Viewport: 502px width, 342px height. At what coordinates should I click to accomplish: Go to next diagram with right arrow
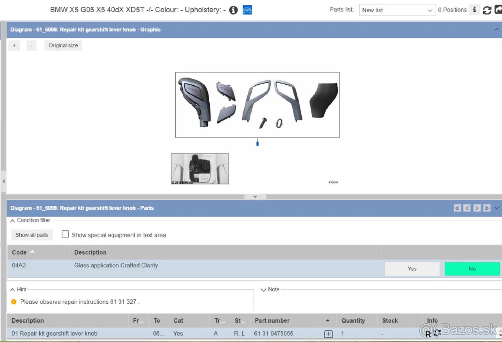click(x=477, y=208)
